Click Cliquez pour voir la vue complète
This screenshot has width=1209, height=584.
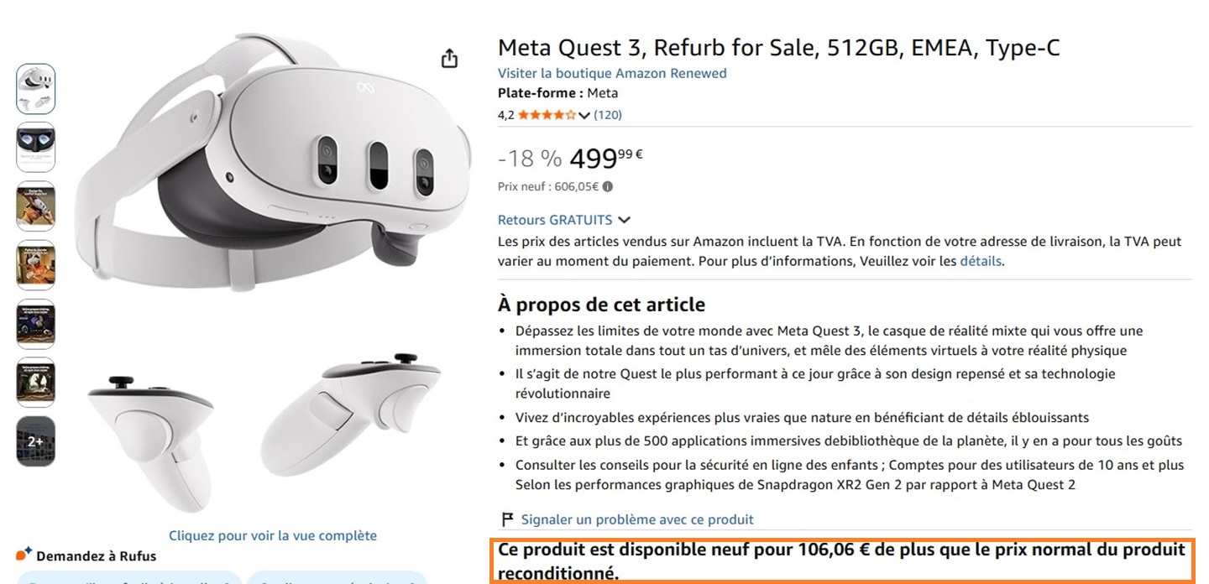click(273, 534)
